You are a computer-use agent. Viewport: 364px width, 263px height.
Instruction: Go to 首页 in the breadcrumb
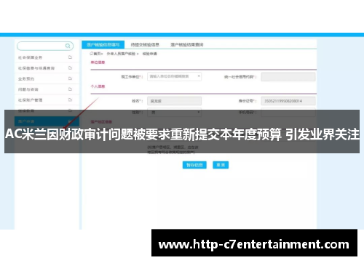click(96, 54)
